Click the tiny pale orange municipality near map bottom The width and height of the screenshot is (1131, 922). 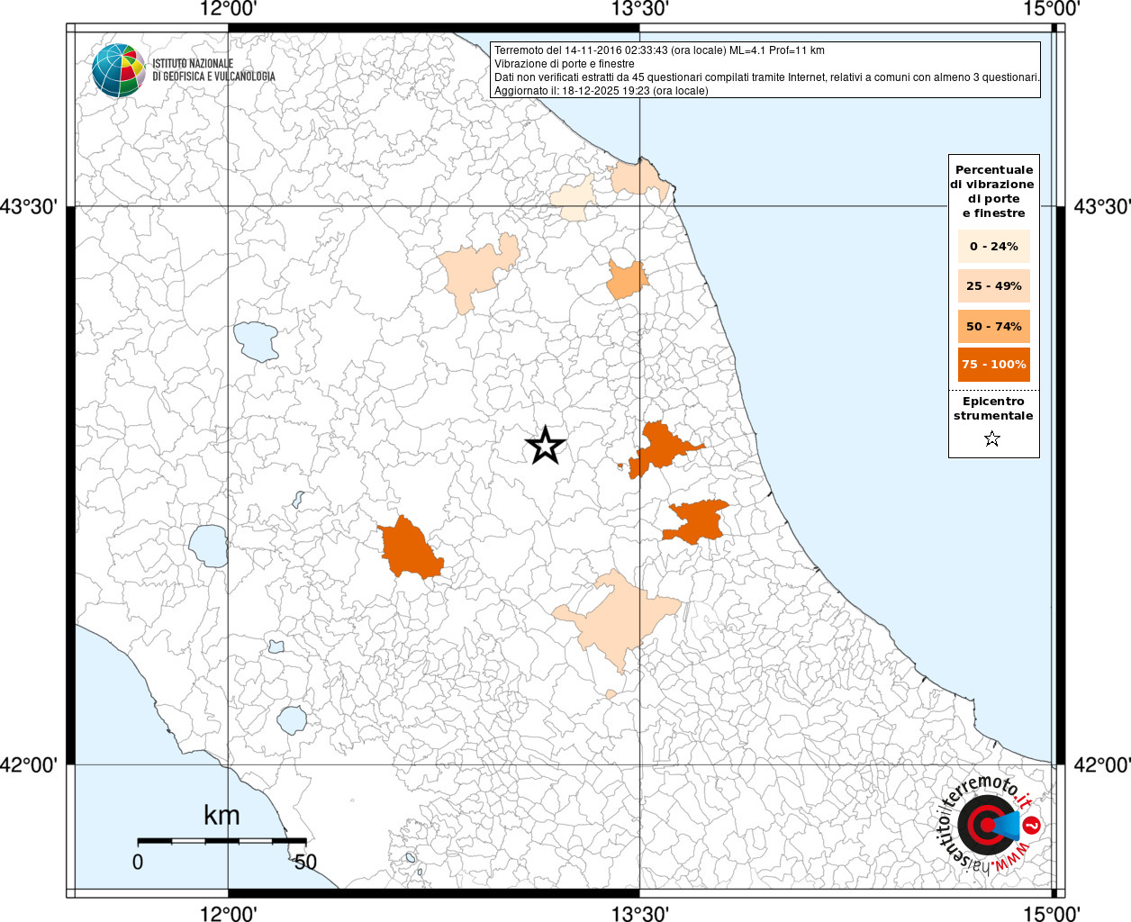click(611, 694)
